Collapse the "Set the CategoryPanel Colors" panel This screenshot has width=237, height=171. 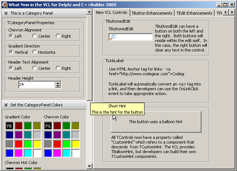pyautogui.click(x=6, y=105)
